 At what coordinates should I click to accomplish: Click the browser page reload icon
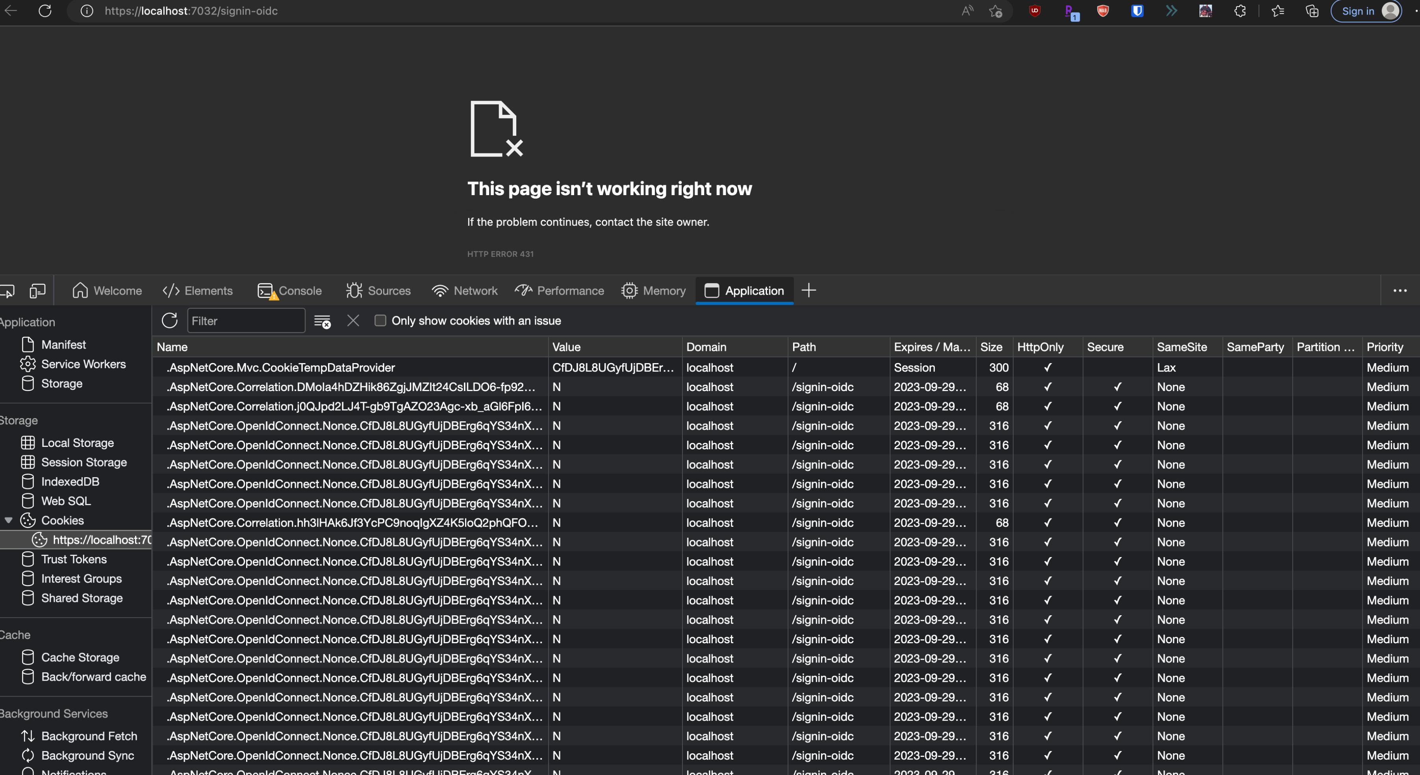(45, 11)
